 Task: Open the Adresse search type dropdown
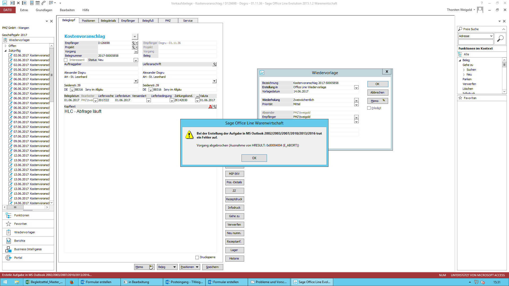point(491,36)
